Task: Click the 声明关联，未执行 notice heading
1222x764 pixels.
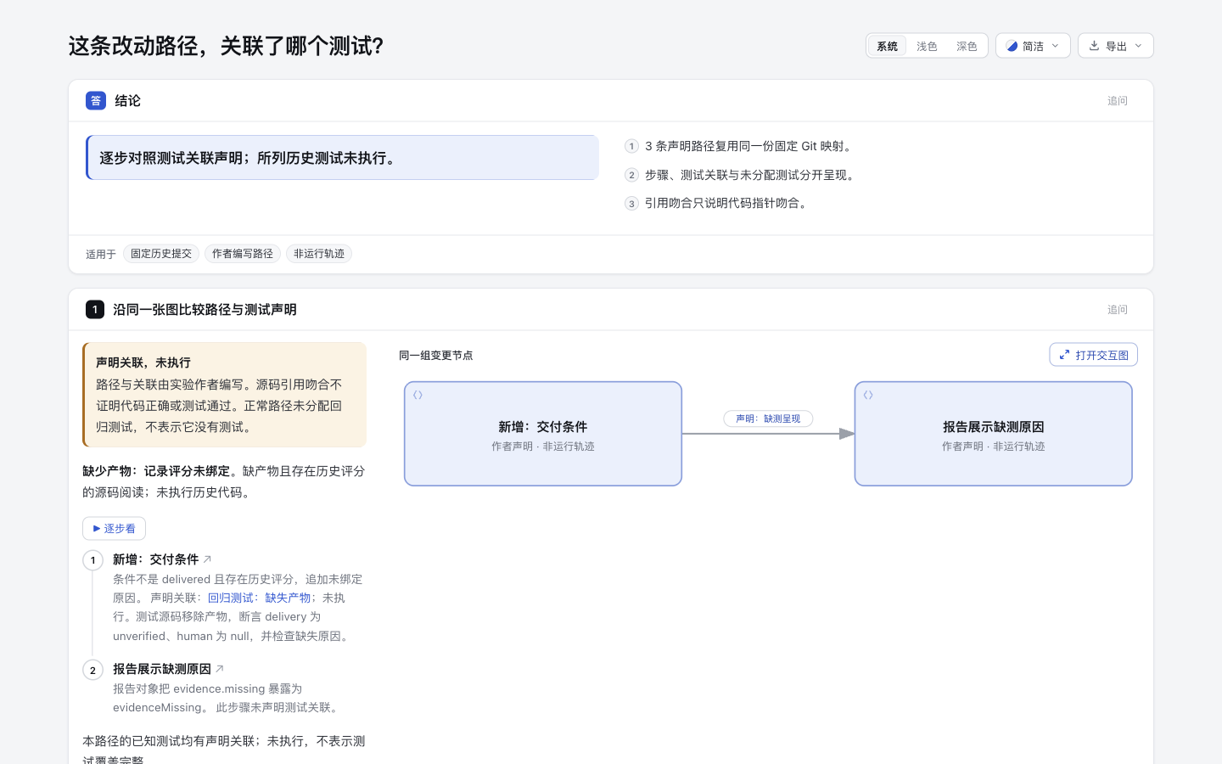Action: 143,362
